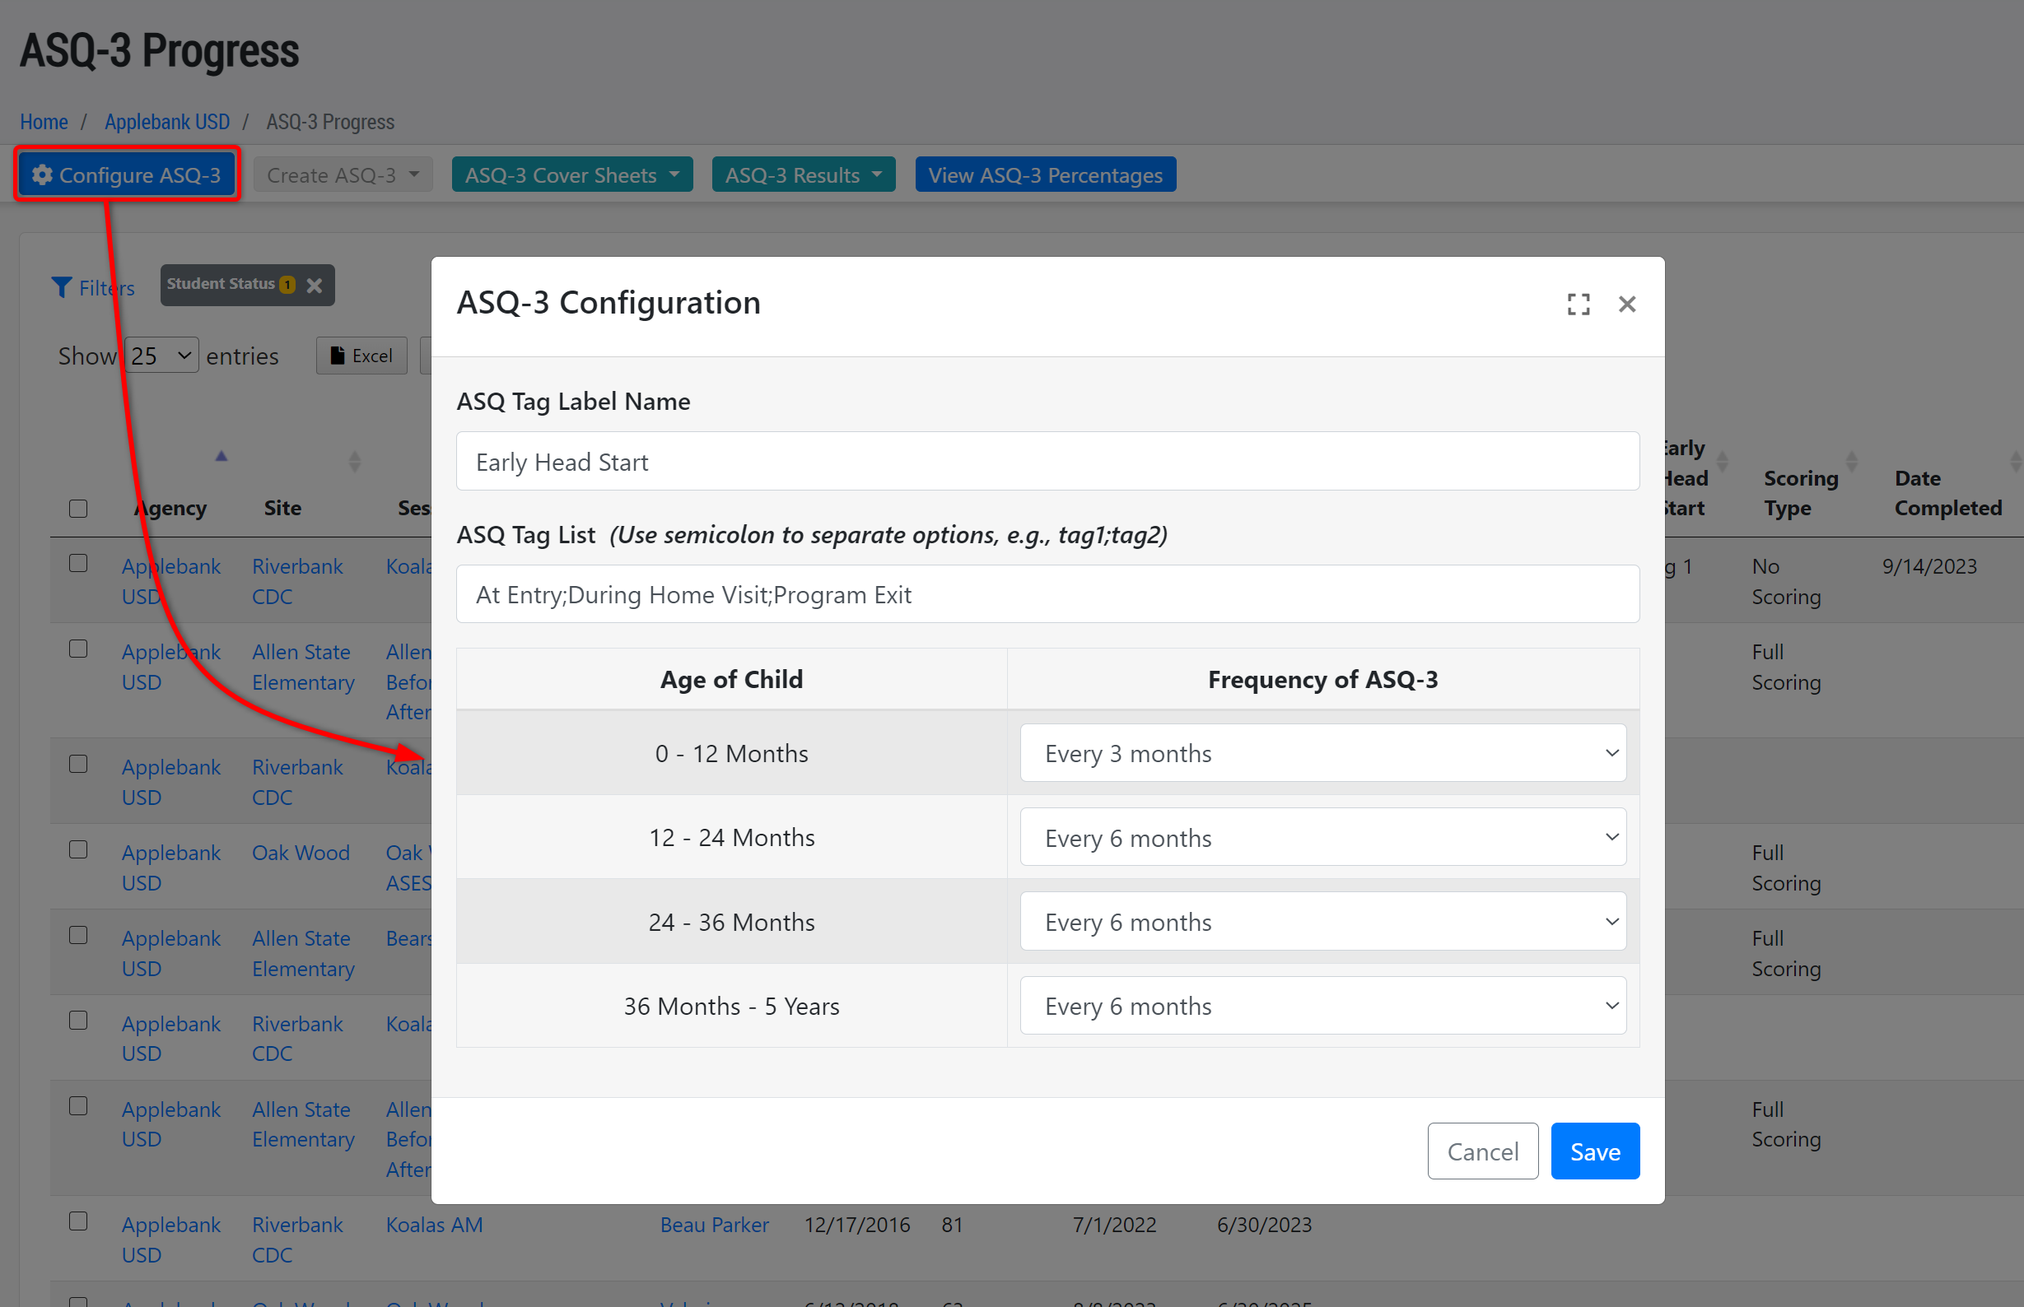Open the ASQ-3 Results menu
The height and width of the screenshot is (1307, 2024).
pos(802,174)
